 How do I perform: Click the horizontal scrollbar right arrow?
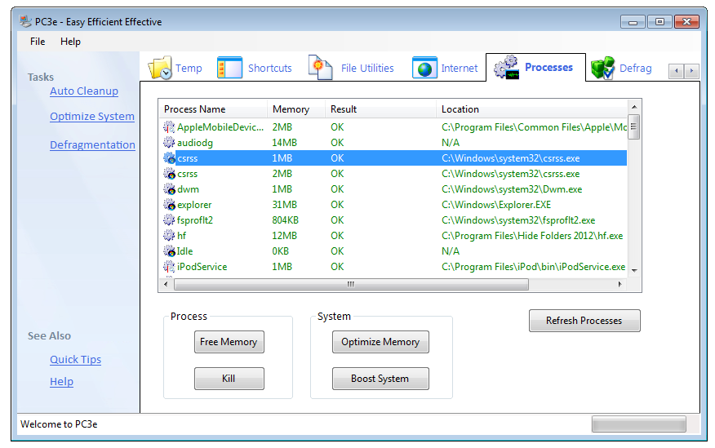point(620,285)
